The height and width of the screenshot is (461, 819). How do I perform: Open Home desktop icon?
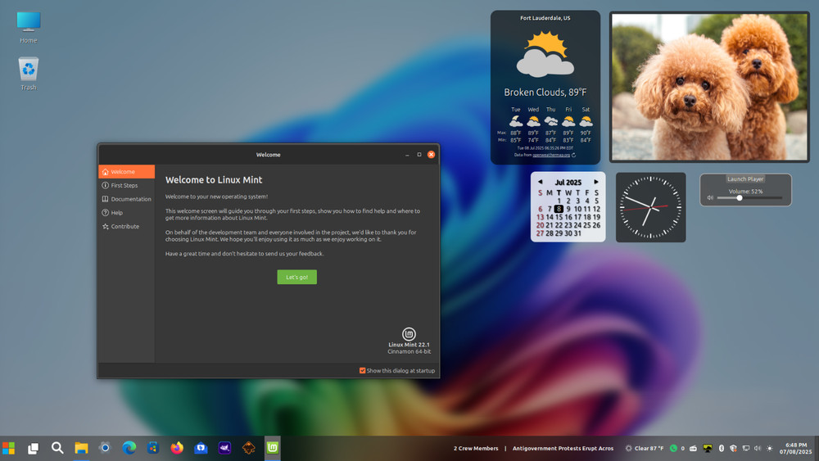28,27
